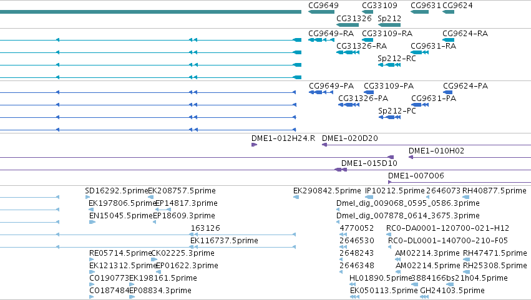Open the CG31326 gene label
The image size is (531, 300).
354,18
